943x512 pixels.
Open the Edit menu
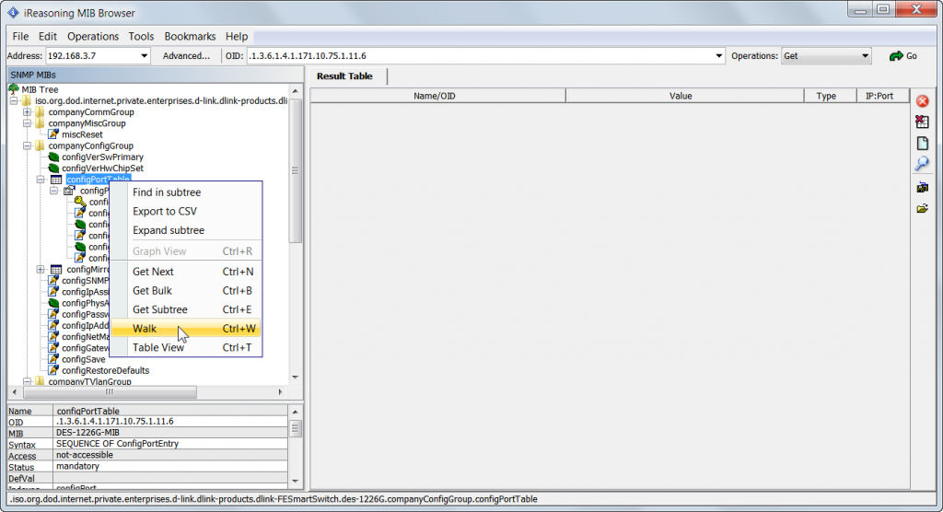point(48,36)
